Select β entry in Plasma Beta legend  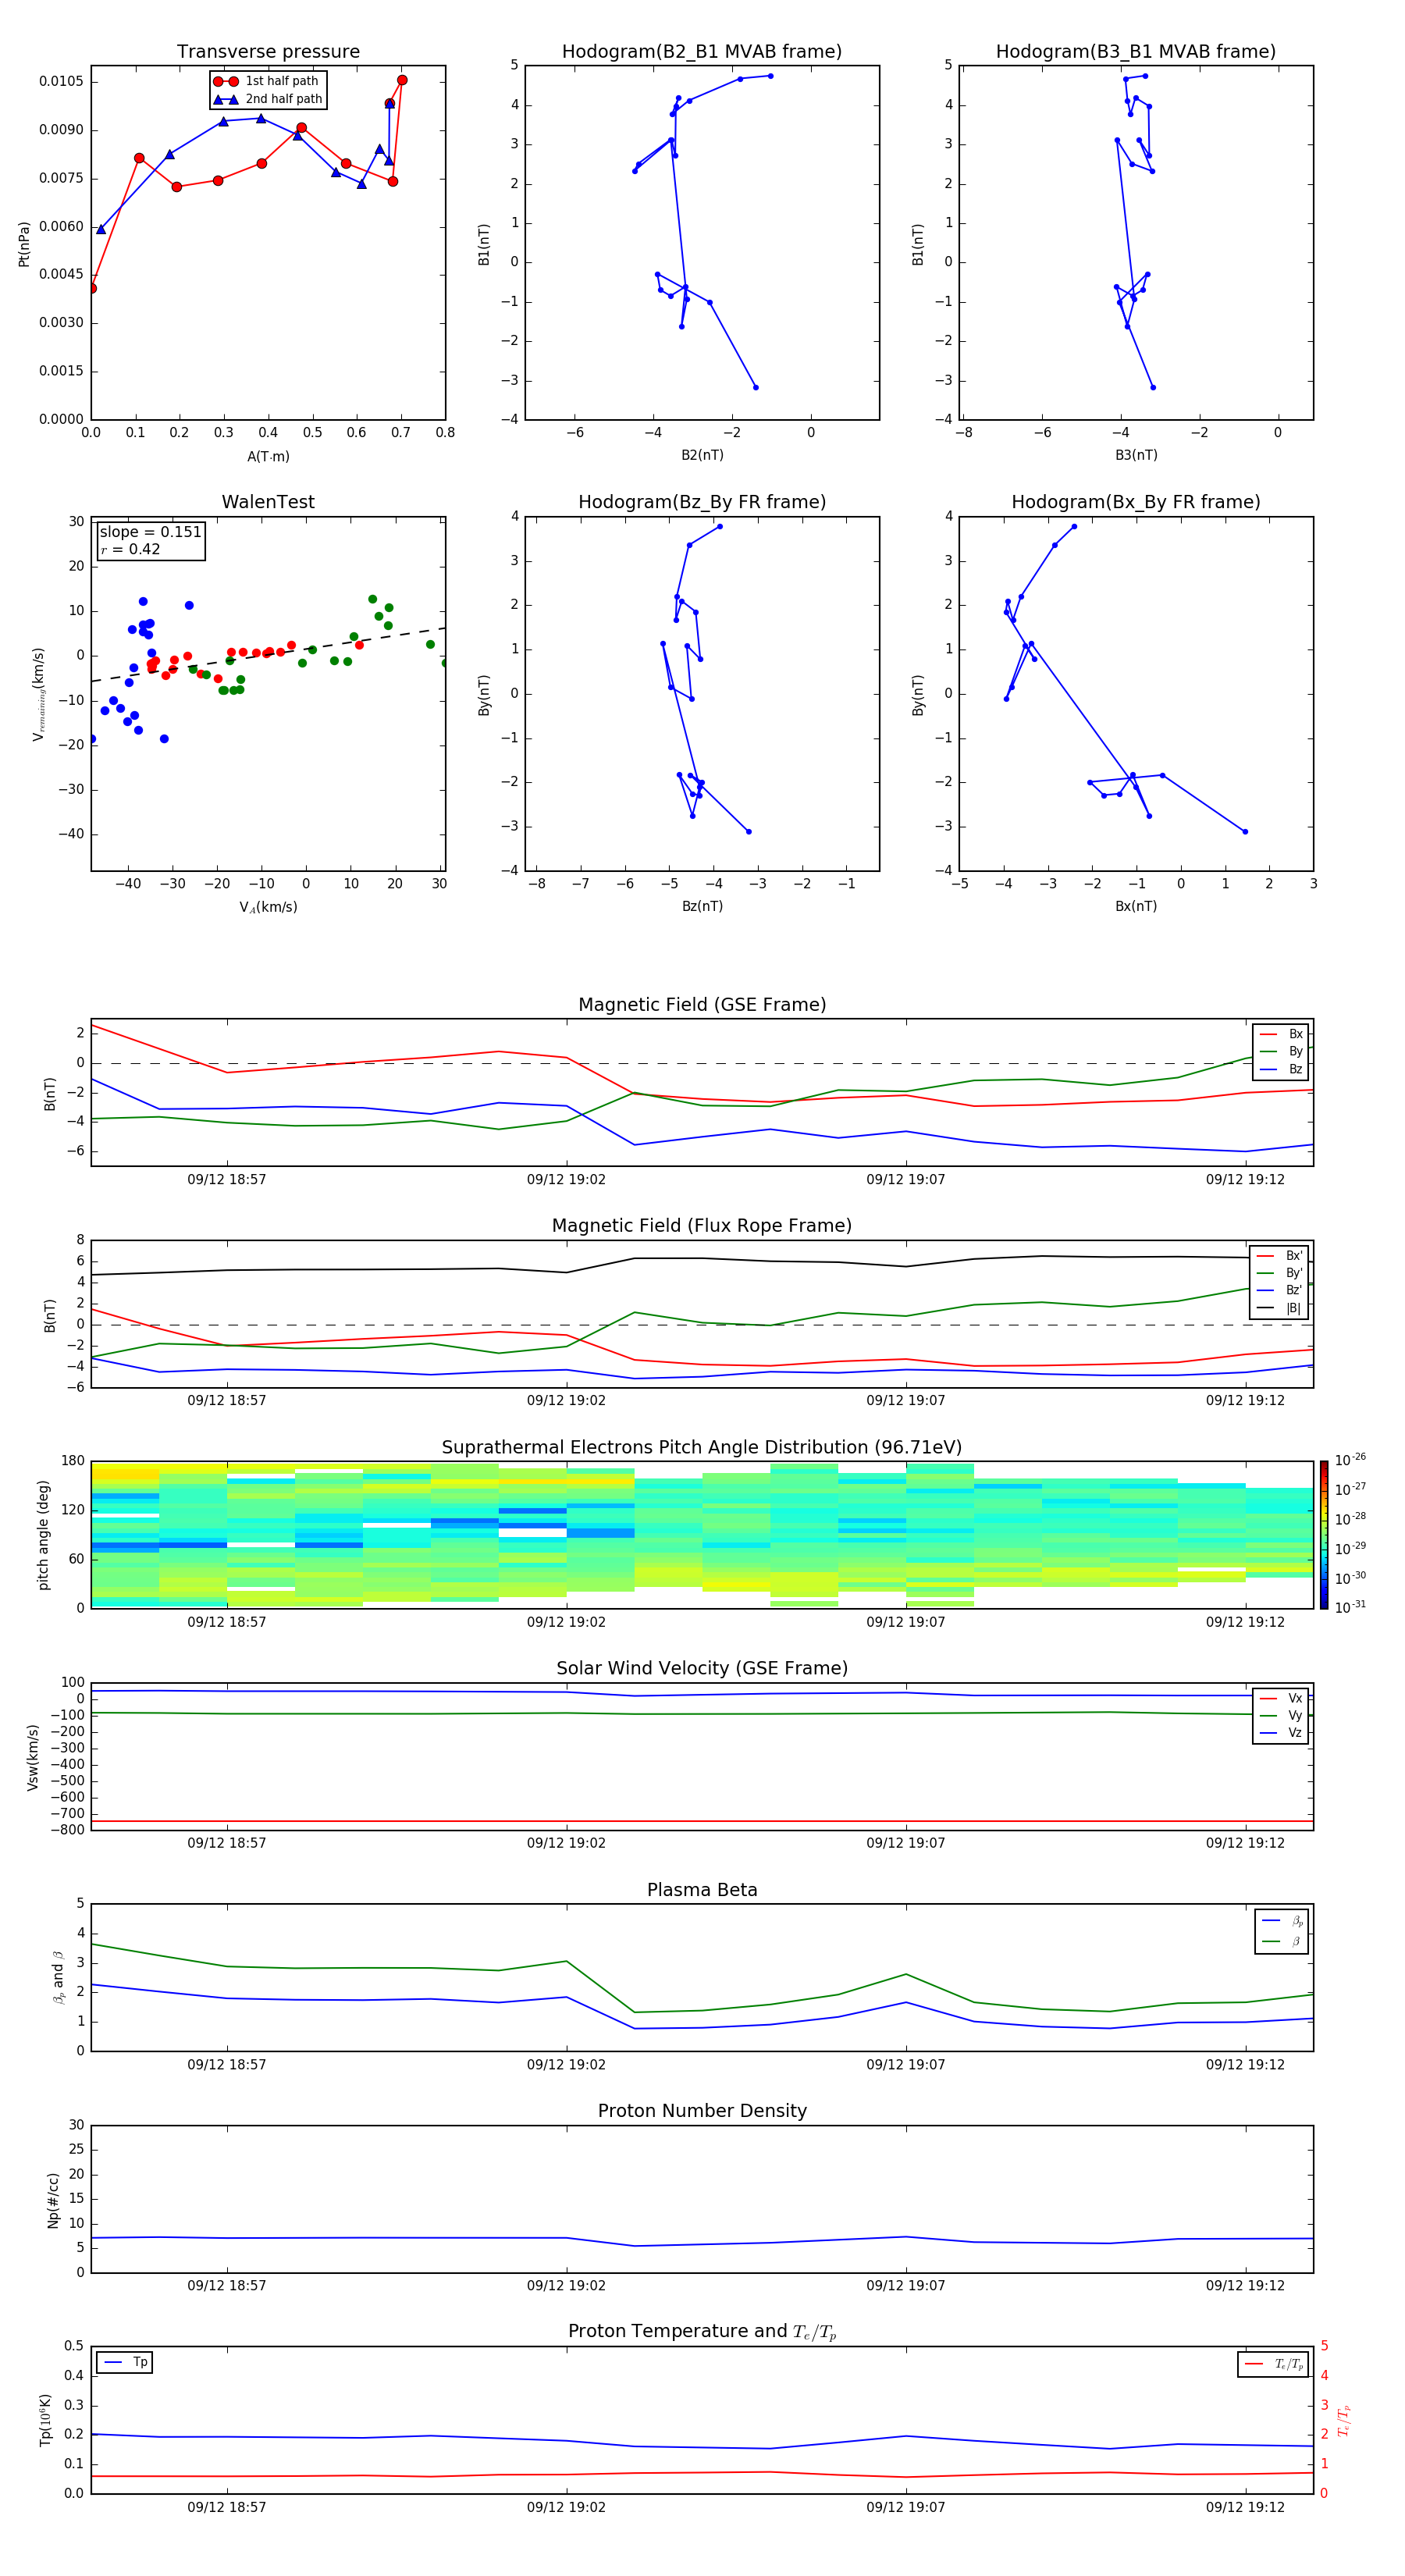point(1282,1941)
